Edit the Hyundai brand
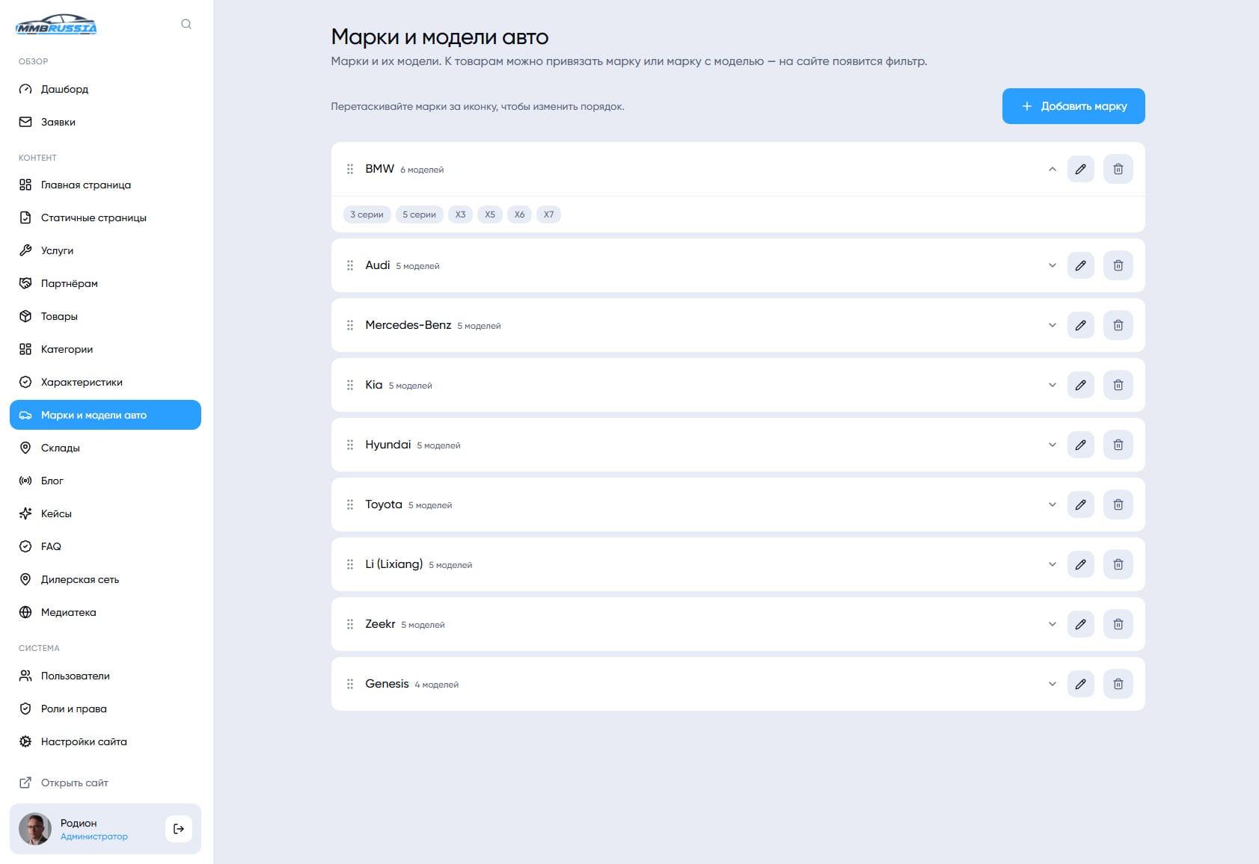The height and width of the screenshot is (864, 1259). (x=1081, y=445)
